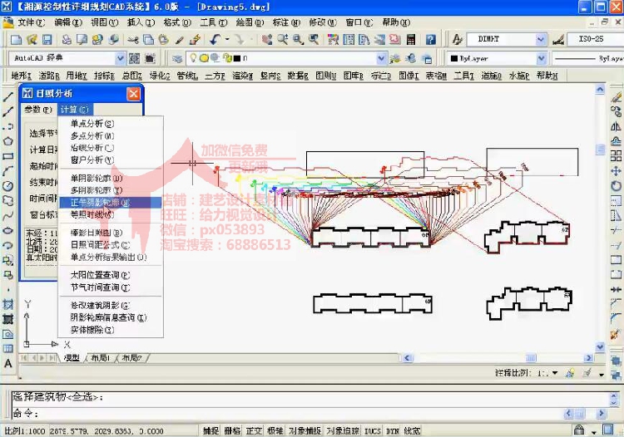
Task: Select the Rotate modify tool
Action: click(x=616, y=185)
